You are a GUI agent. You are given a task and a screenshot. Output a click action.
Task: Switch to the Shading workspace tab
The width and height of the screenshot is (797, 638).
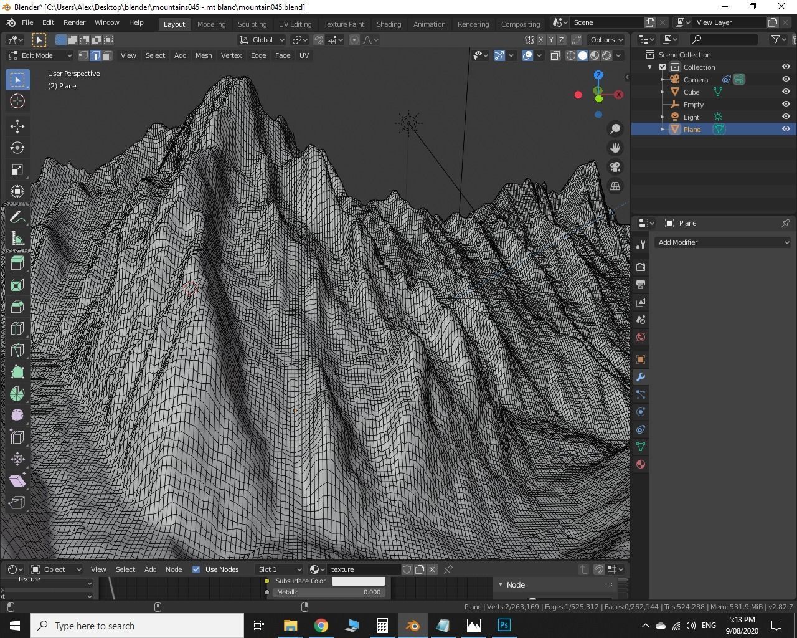(389, 24)
